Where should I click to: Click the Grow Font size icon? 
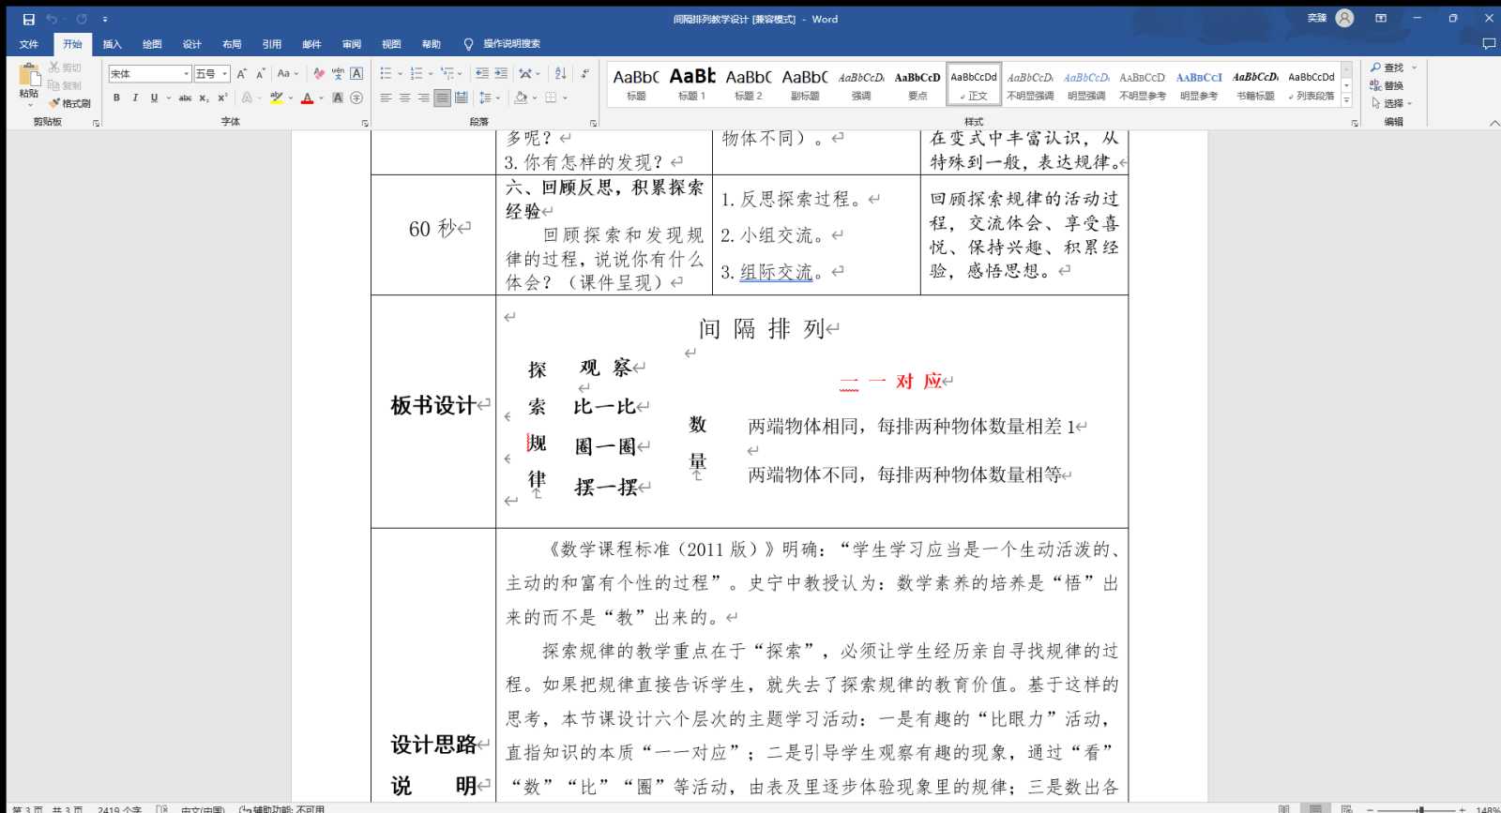(x=241, y=73)
